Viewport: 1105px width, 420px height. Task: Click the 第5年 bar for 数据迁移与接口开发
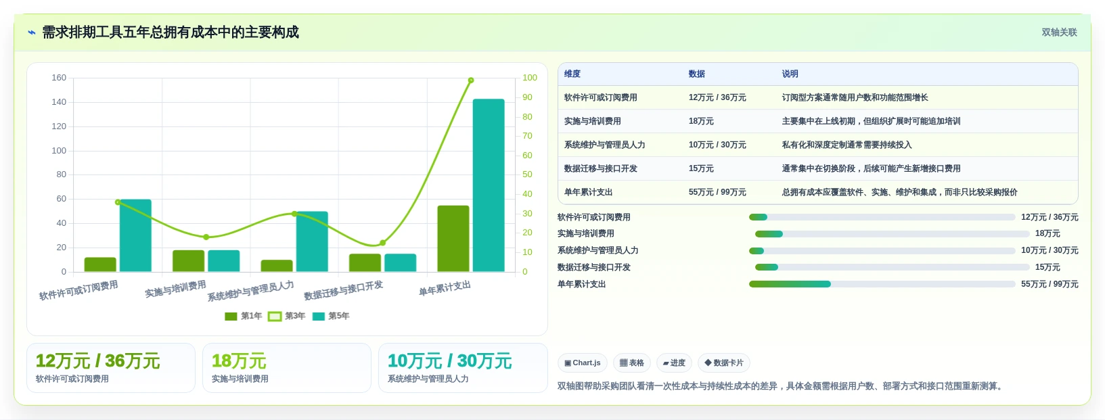pos(401,263)
